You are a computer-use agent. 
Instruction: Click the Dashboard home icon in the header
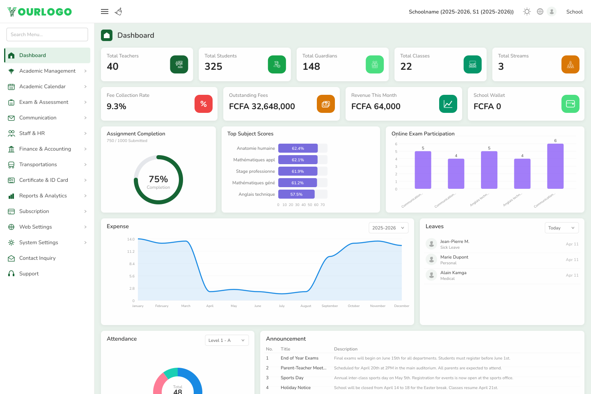107,35
